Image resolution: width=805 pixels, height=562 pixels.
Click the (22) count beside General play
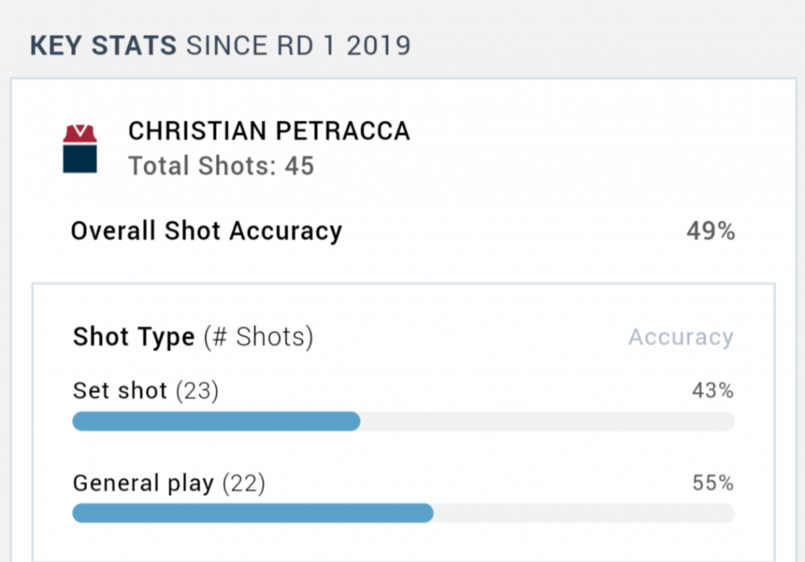click(243, 483)
